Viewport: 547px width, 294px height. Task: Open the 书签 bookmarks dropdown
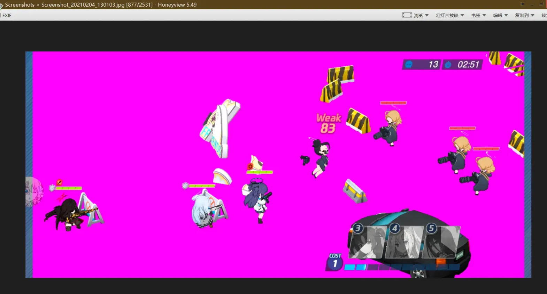(x=478, y=15)
